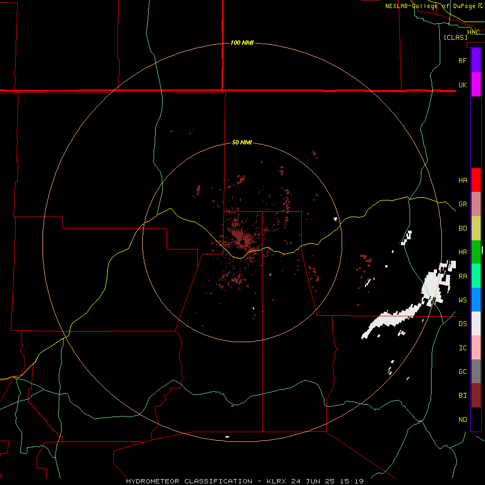Viewport: 485px width, 485px height.
Task: Click the 50 NMI range ring label
Action: (242, 142)
